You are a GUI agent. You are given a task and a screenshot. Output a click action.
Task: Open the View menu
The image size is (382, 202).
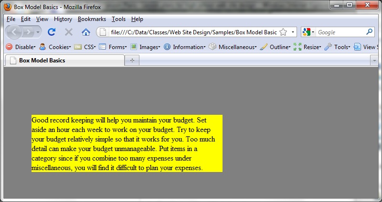coord(42,19)
